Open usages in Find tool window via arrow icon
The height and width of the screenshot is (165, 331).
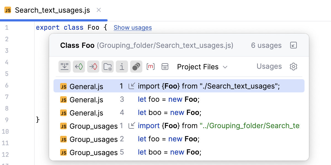tap(293, 45)
